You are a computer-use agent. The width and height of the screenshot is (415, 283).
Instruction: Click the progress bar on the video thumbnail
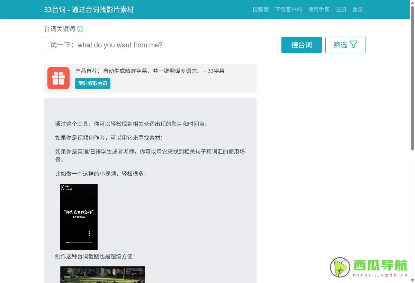(79, 243)
